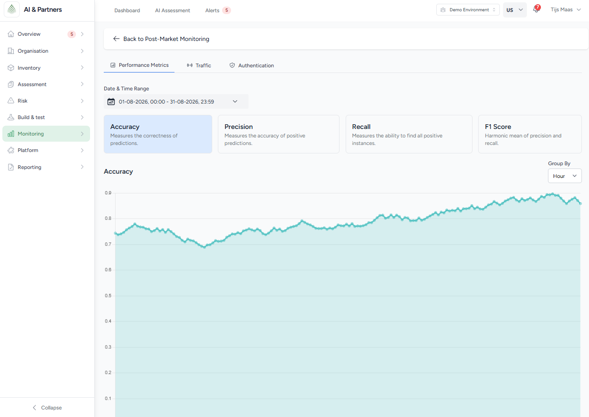Click the Date & Time Range label
589x417 pixels.
tap(126, 88)
